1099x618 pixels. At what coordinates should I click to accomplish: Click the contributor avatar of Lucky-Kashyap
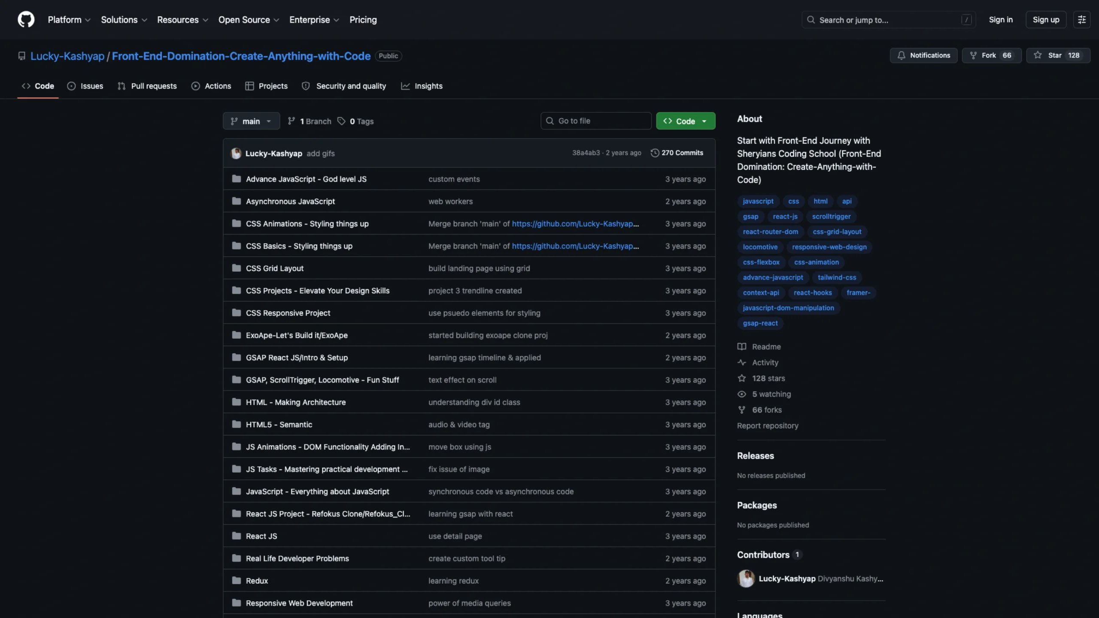click(746, 579)
